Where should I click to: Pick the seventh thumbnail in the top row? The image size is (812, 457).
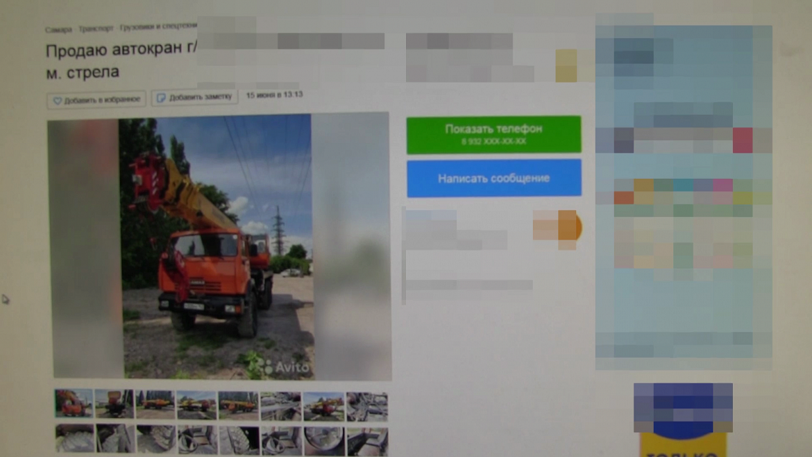pyautogui.click(x=323, y=406)
